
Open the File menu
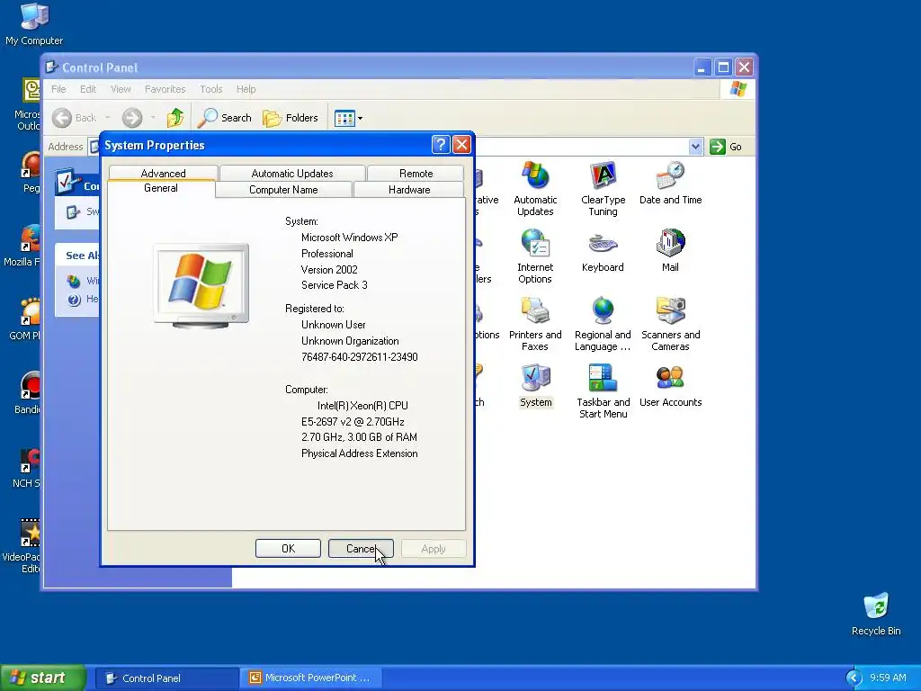[x=58, y=89]
